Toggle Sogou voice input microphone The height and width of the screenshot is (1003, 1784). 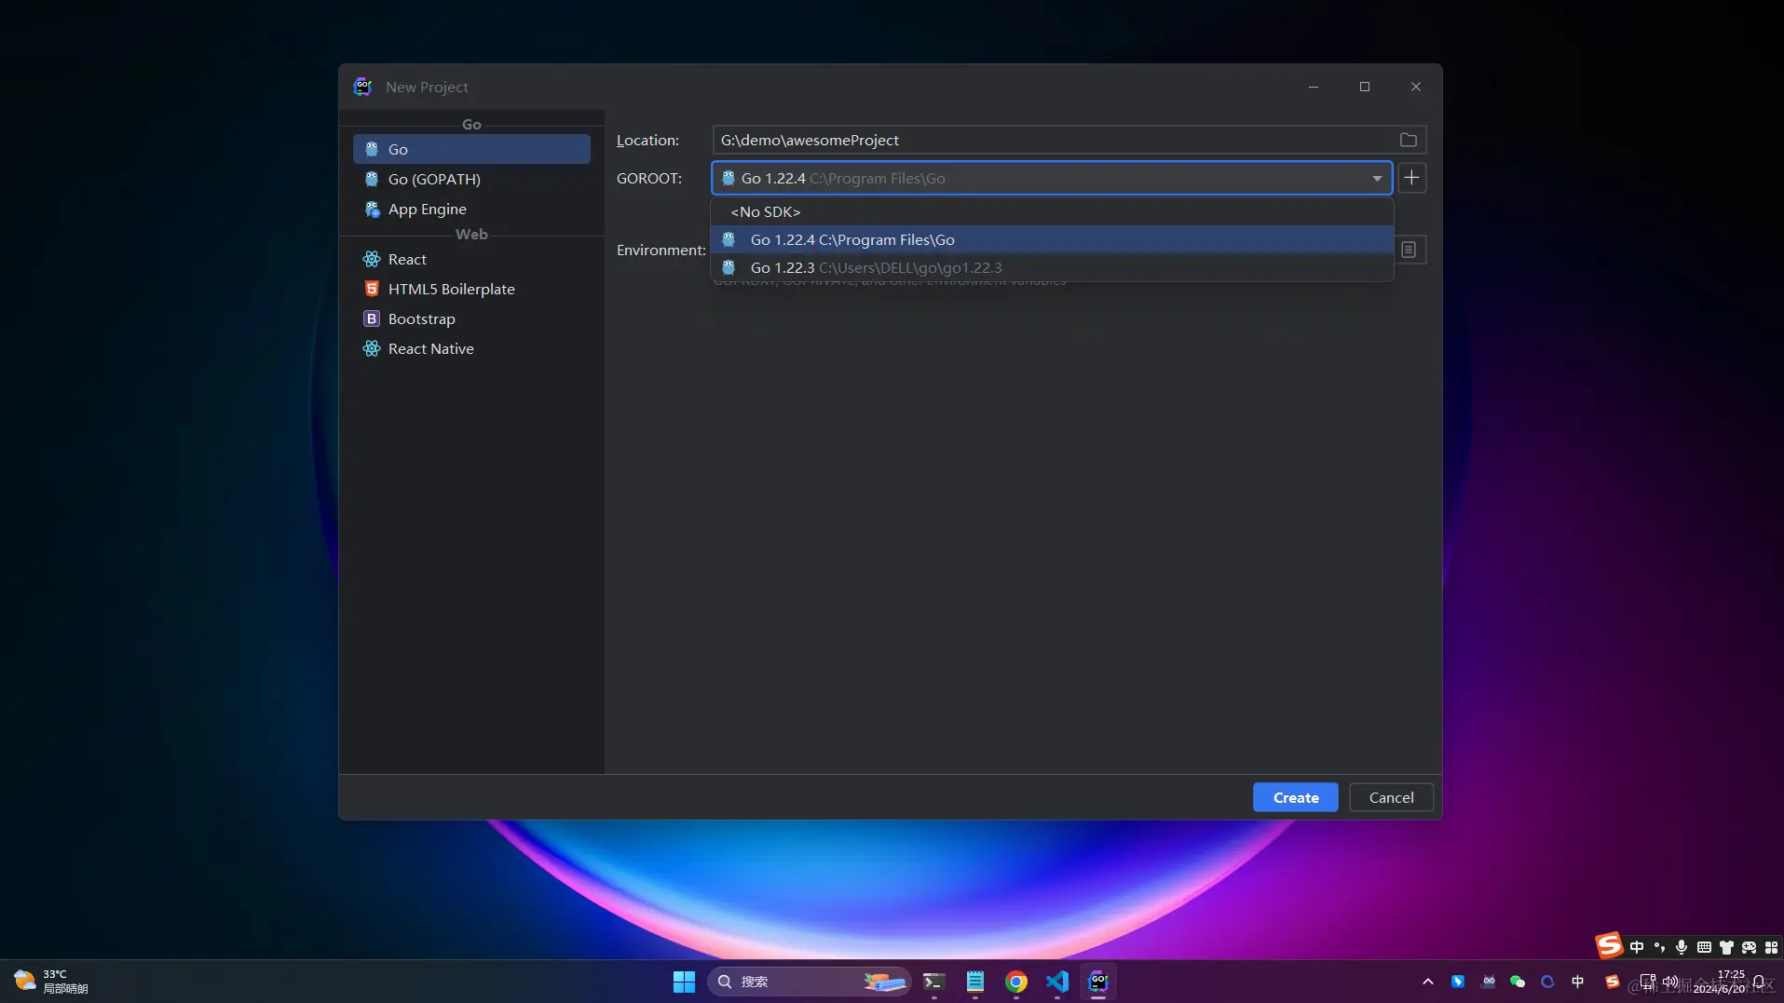coord(1682,947)
